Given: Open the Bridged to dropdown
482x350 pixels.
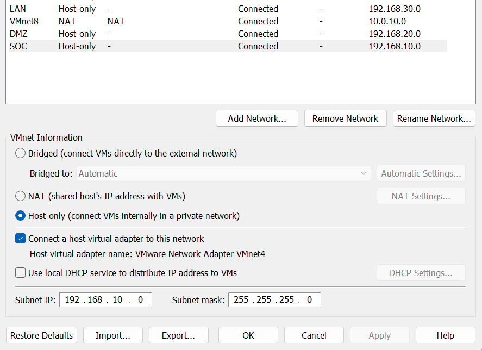Looking at the screenshot, I should 223,173.
